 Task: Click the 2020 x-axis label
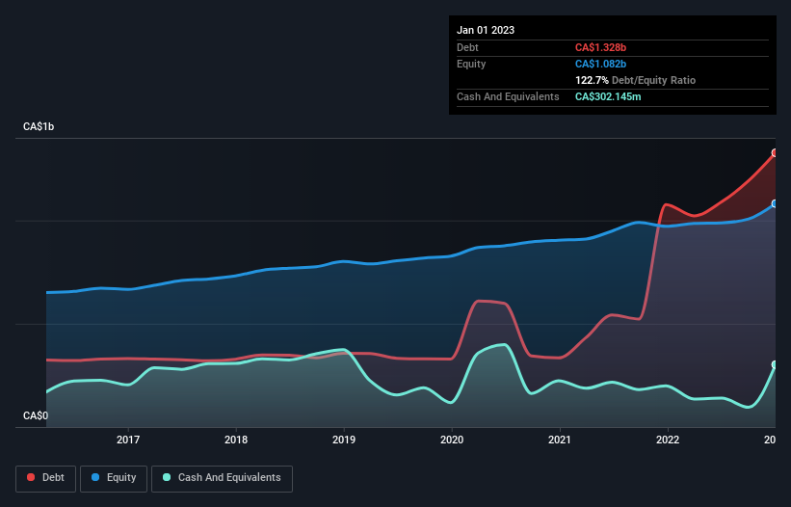coord(452,440)
